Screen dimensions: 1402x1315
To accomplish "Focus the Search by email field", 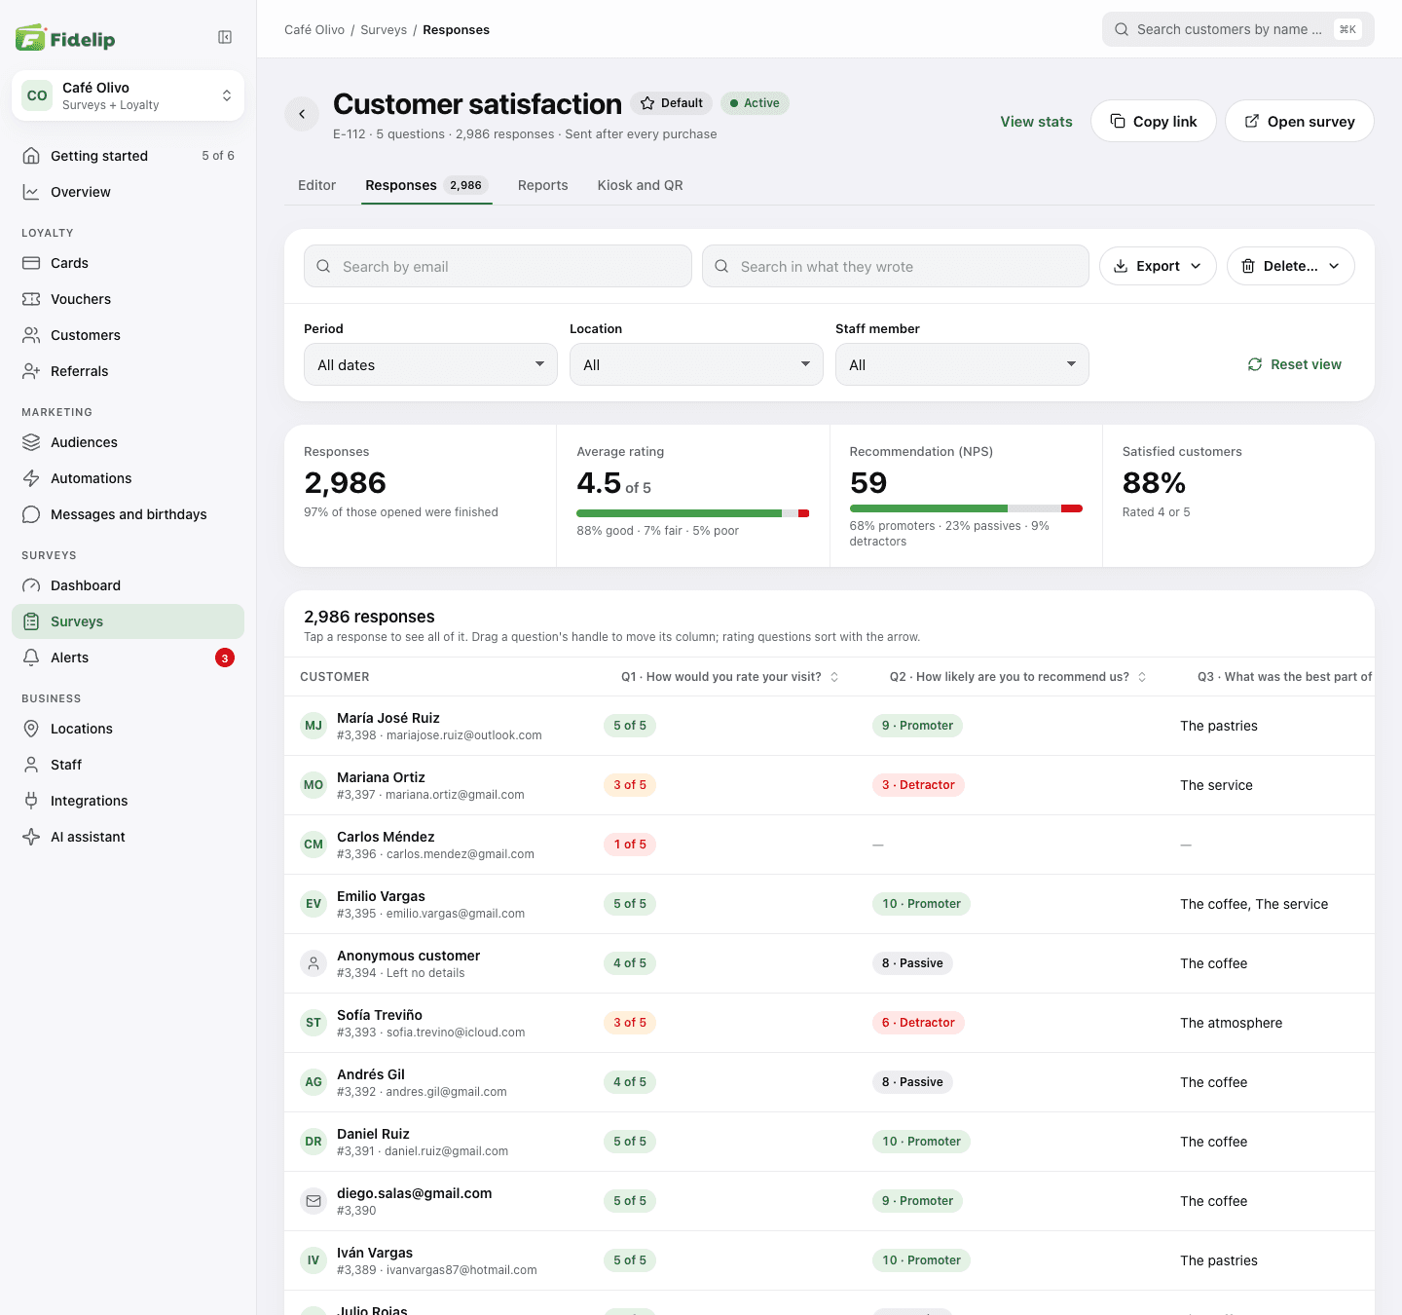I will (x=498, y=266).
